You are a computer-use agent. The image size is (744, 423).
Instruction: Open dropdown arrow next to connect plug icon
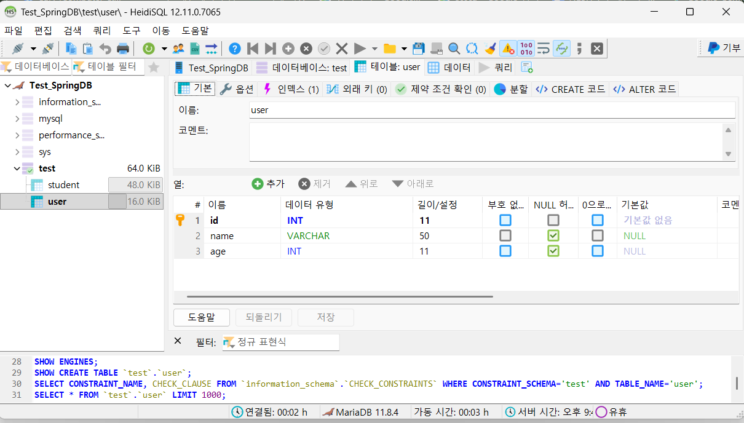(33, 49)
